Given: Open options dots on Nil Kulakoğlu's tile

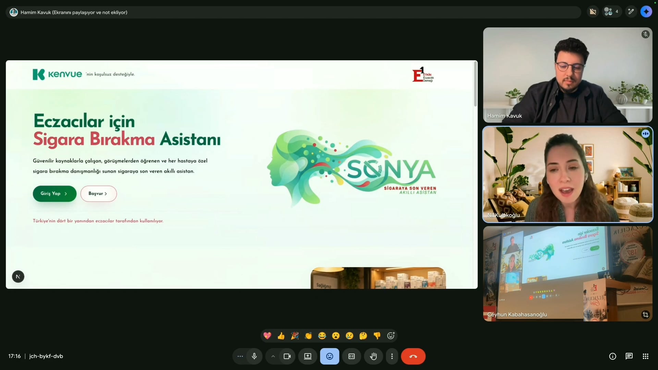Looking at the screenshot, I should [646, 134].
